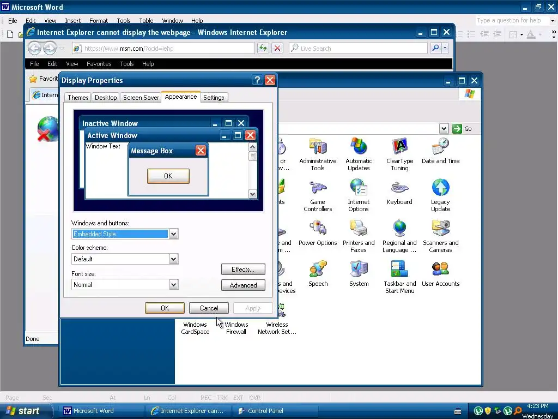Open Internet Explorer Tools menu
Screen dimensions: 558x419
126,64
